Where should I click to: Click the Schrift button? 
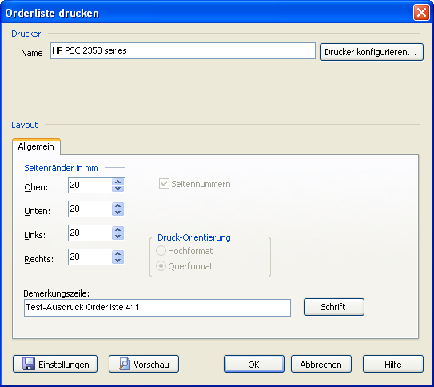pos(334,307)
